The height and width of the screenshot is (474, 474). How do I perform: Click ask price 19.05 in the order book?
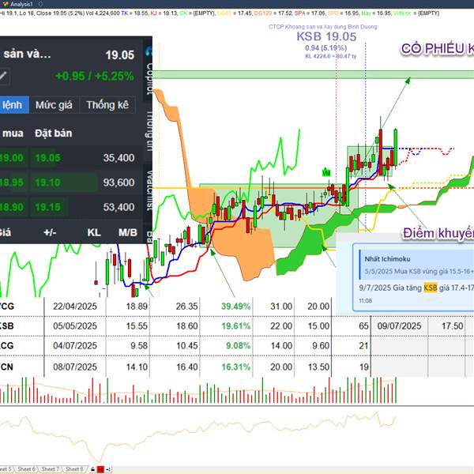point(47,158)
